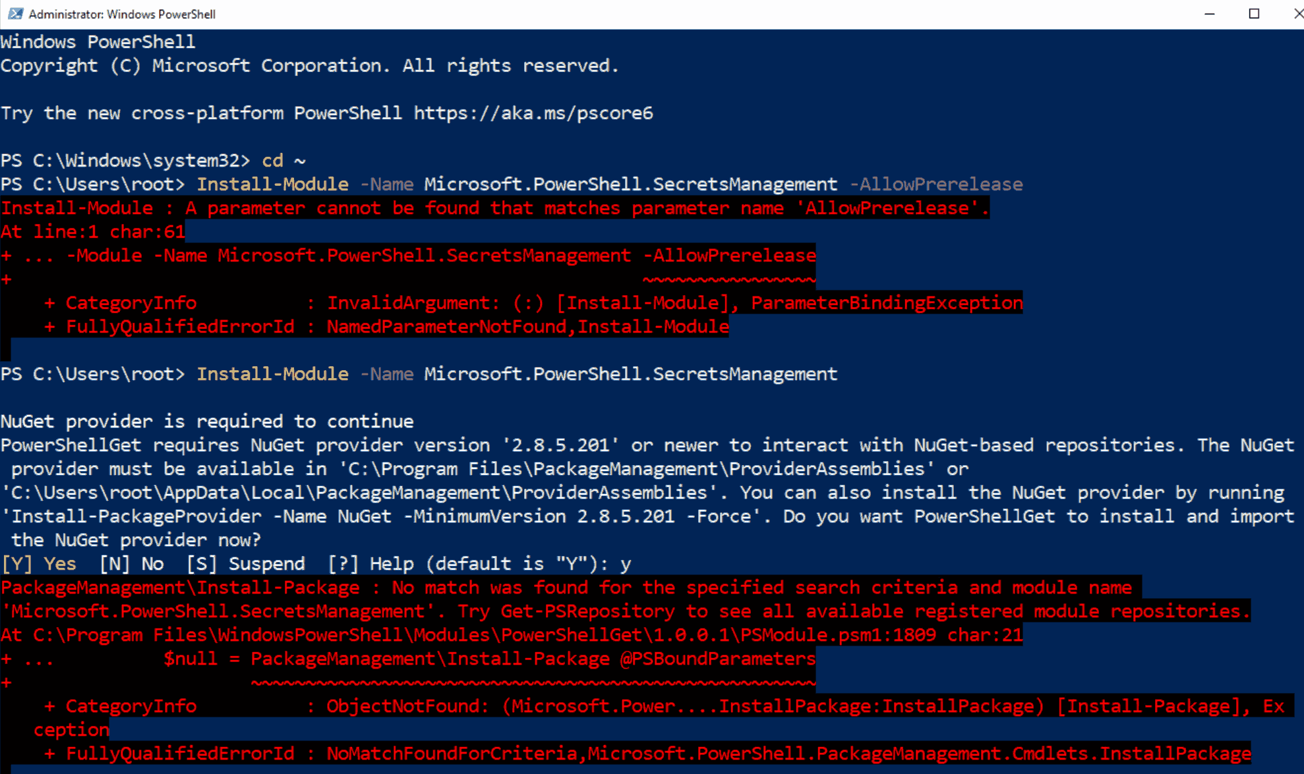Click the 'ParameterBindingException' error text
The width and height of the screenshot is (1304, 774).
[887, 303]
